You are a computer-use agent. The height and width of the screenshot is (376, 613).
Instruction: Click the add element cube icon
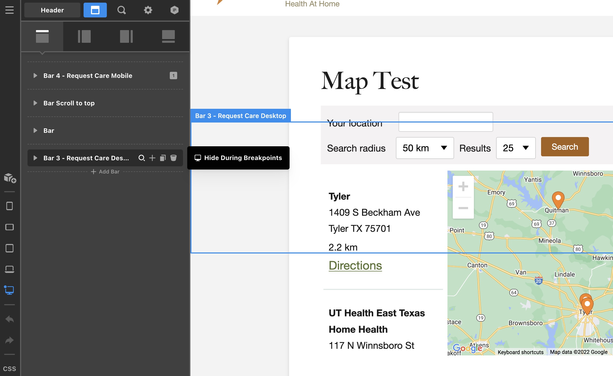click(10, 178)
